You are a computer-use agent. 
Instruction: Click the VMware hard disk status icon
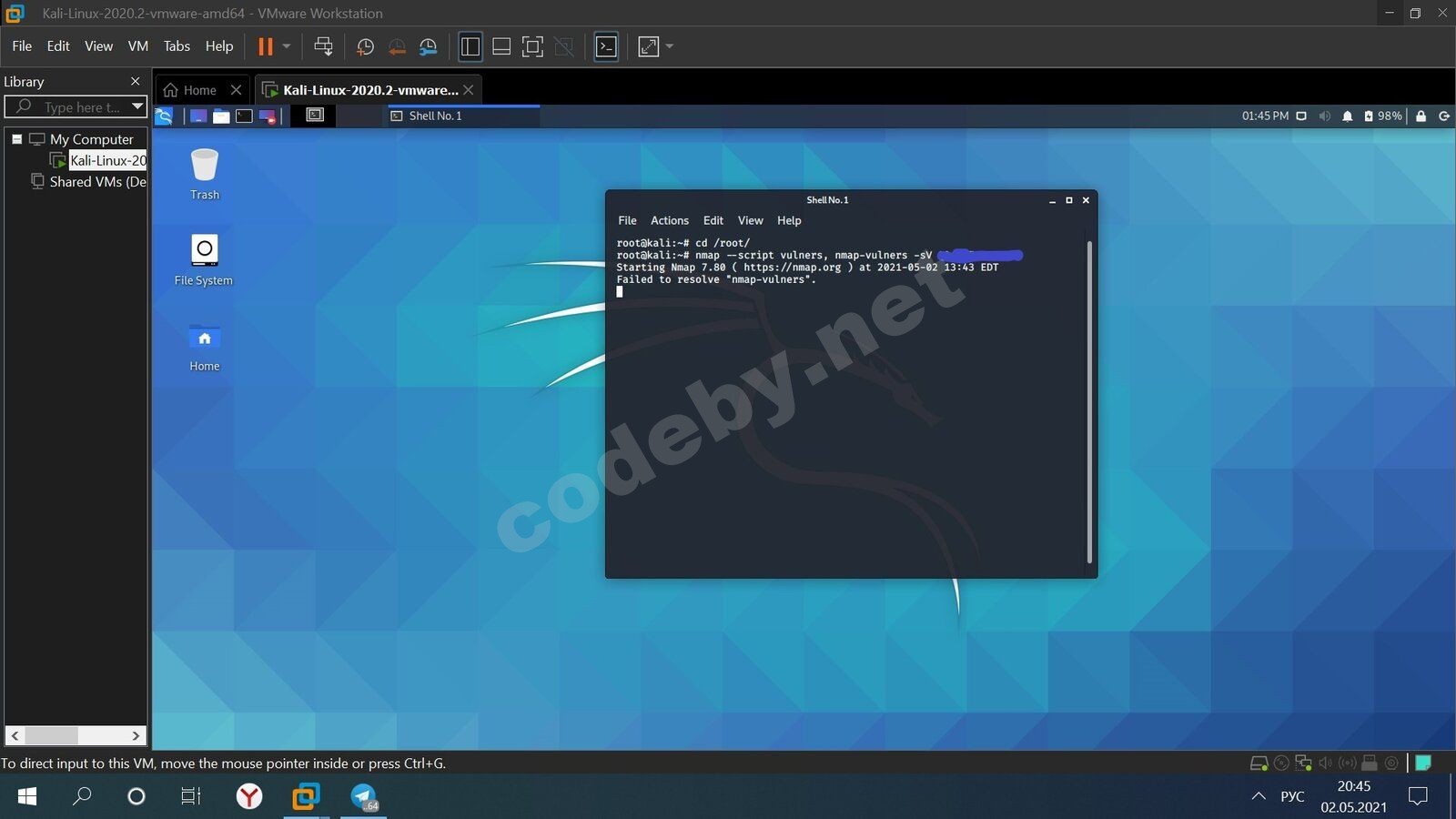1259,763
